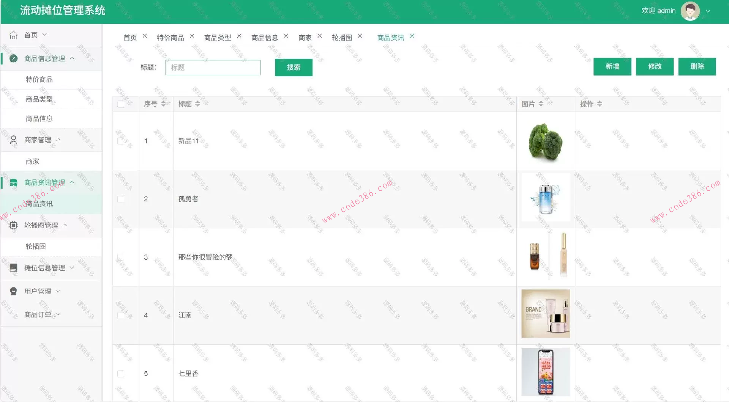Click the 商品资讯管理 sidebar icon
Viewport: 729px width, 402px height.
coord(14,182)
